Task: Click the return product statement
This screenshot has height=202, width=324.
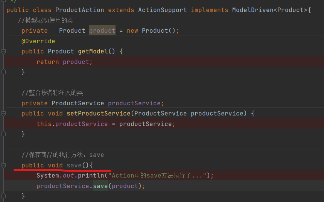Action: click(64, 62)
